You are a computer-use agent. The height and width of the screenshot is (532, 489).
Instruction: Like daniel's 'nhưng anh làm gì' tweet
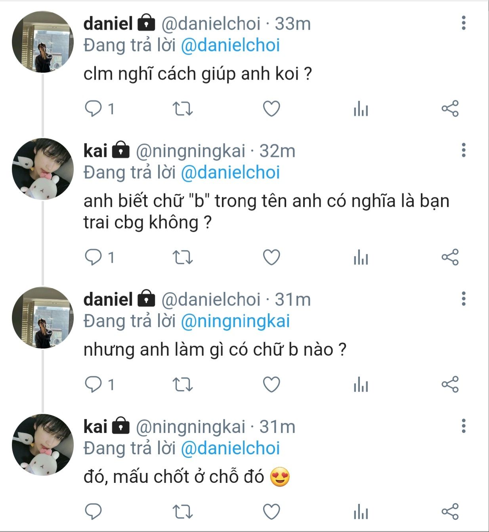(x=271, y=384)
